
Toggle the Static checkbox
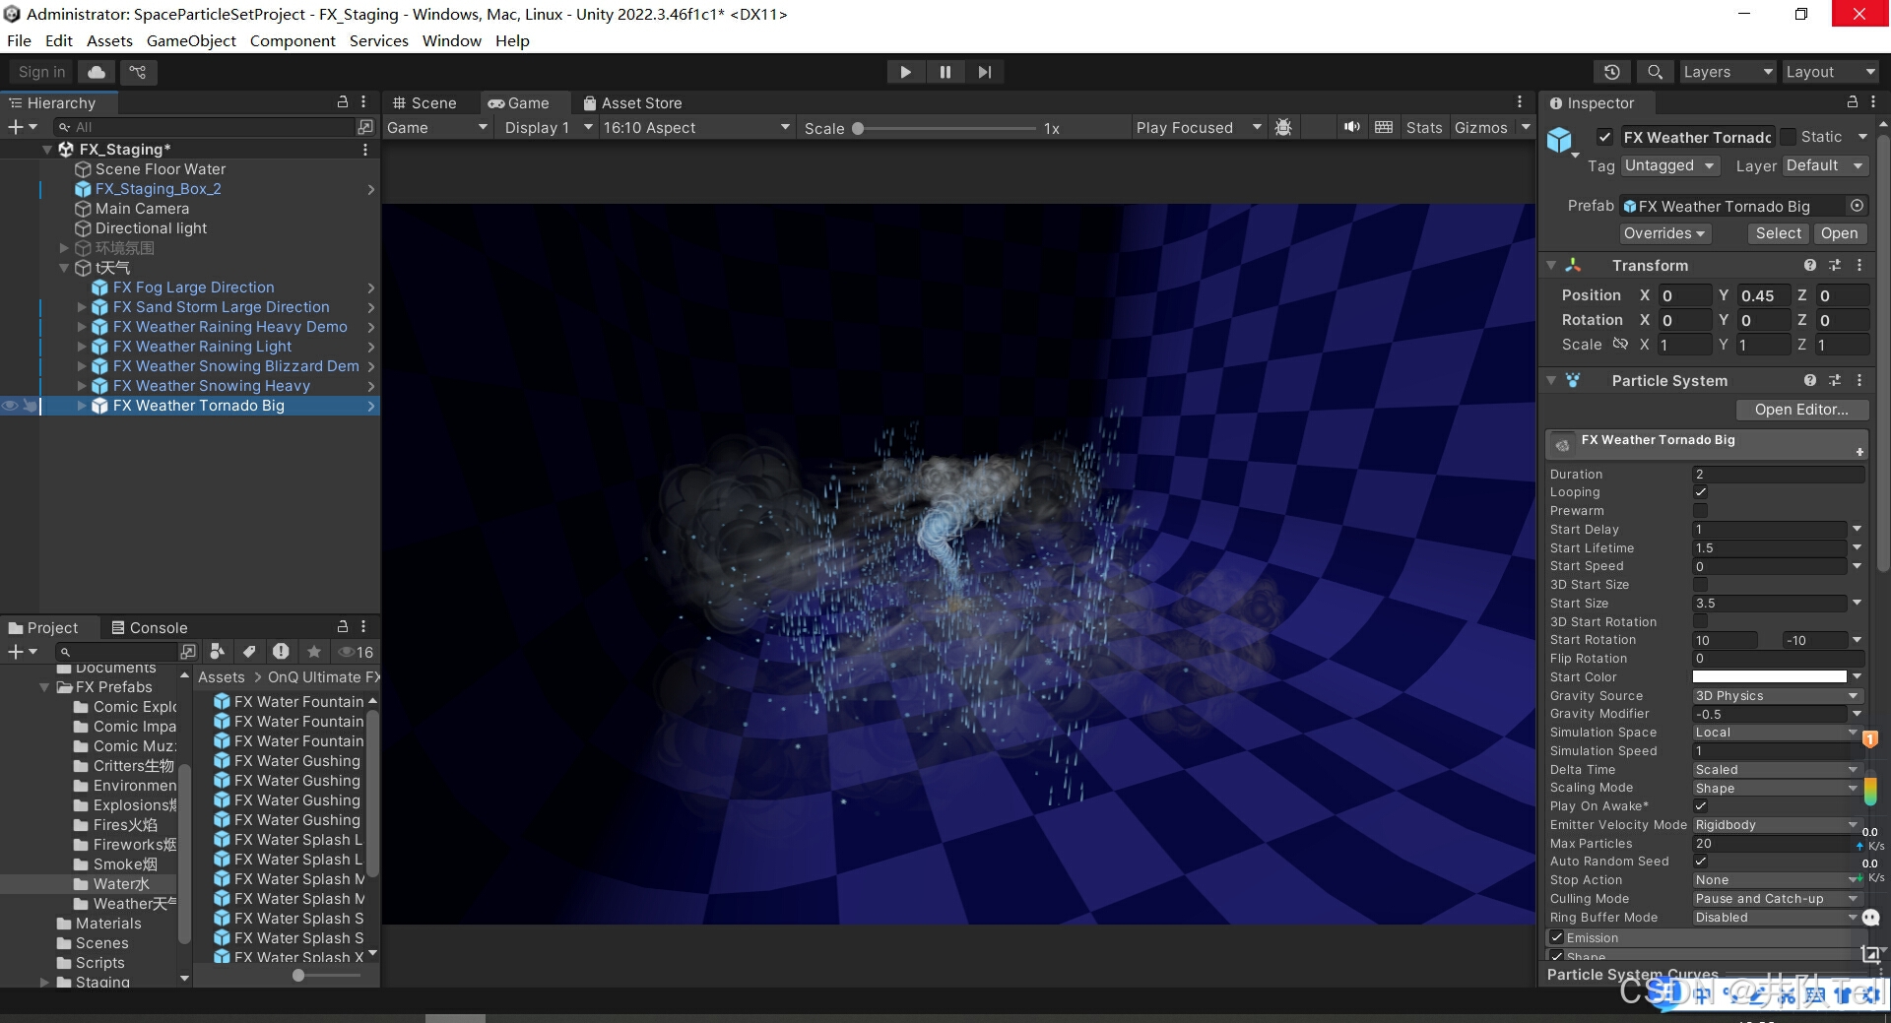[1789, 138]
